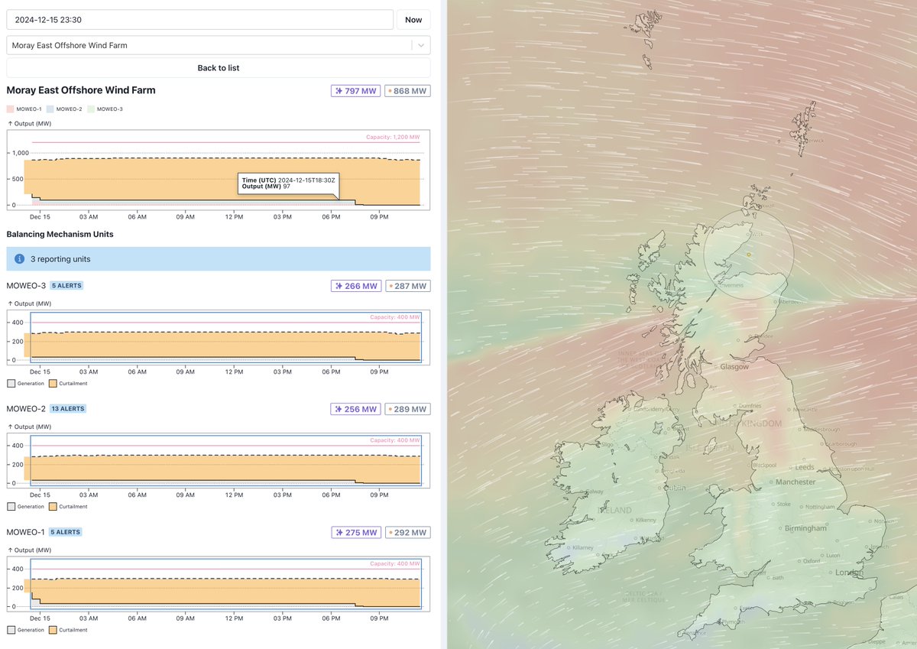Open the 5 ALERTS badge for MOWEO-1
The width and height of the screenshot is (917, 649).
click(x=66, y=532)
